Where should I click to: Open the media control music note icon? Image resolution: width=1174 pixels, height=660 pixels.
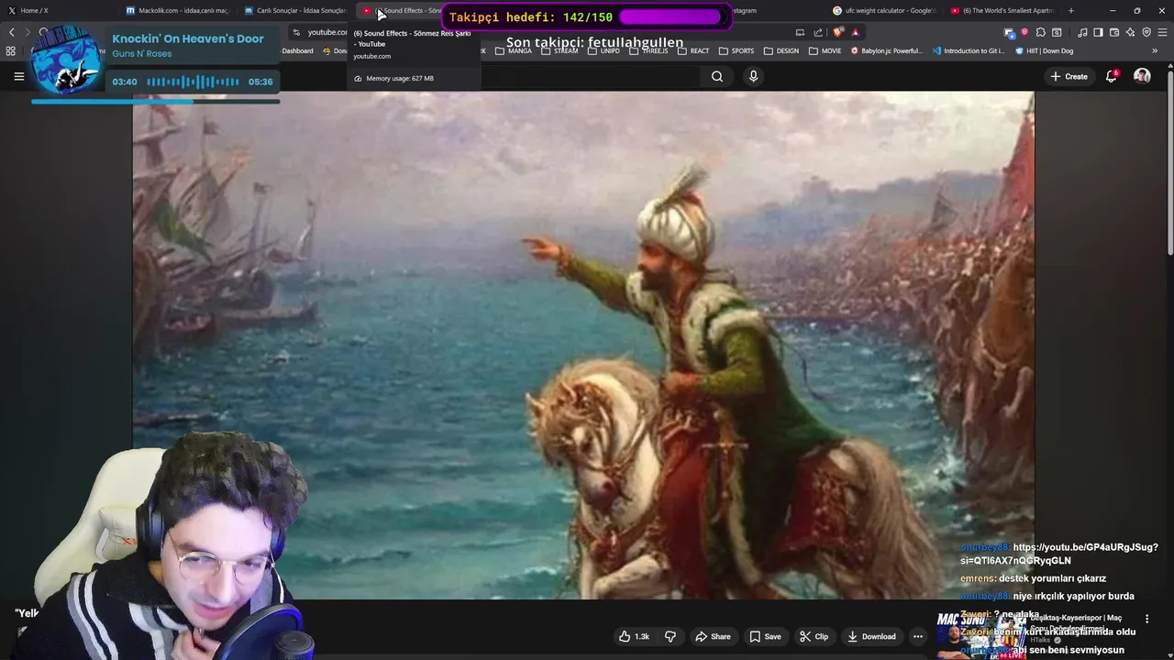click(x=1082, y=32)
